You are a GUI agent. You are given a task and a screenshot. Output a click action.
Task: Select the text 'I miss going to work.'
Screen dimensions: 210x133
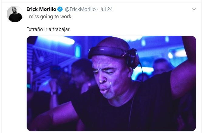49,17
